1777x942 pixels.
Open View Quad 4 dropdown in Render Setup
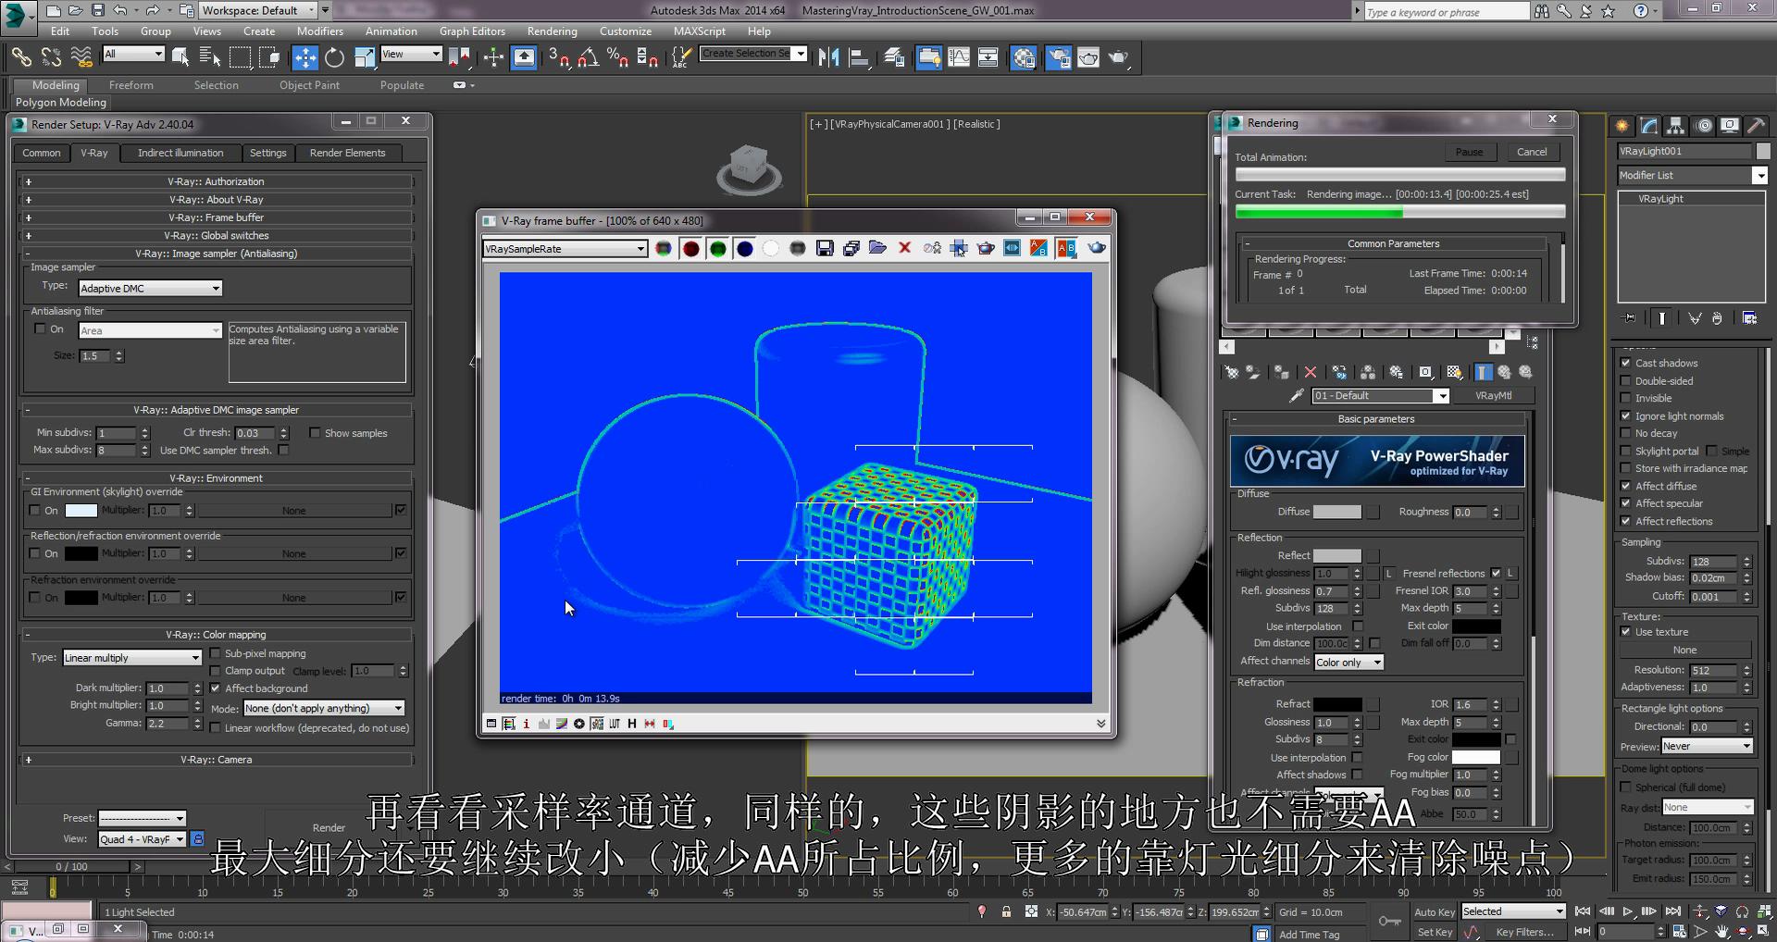click(143, 839)
